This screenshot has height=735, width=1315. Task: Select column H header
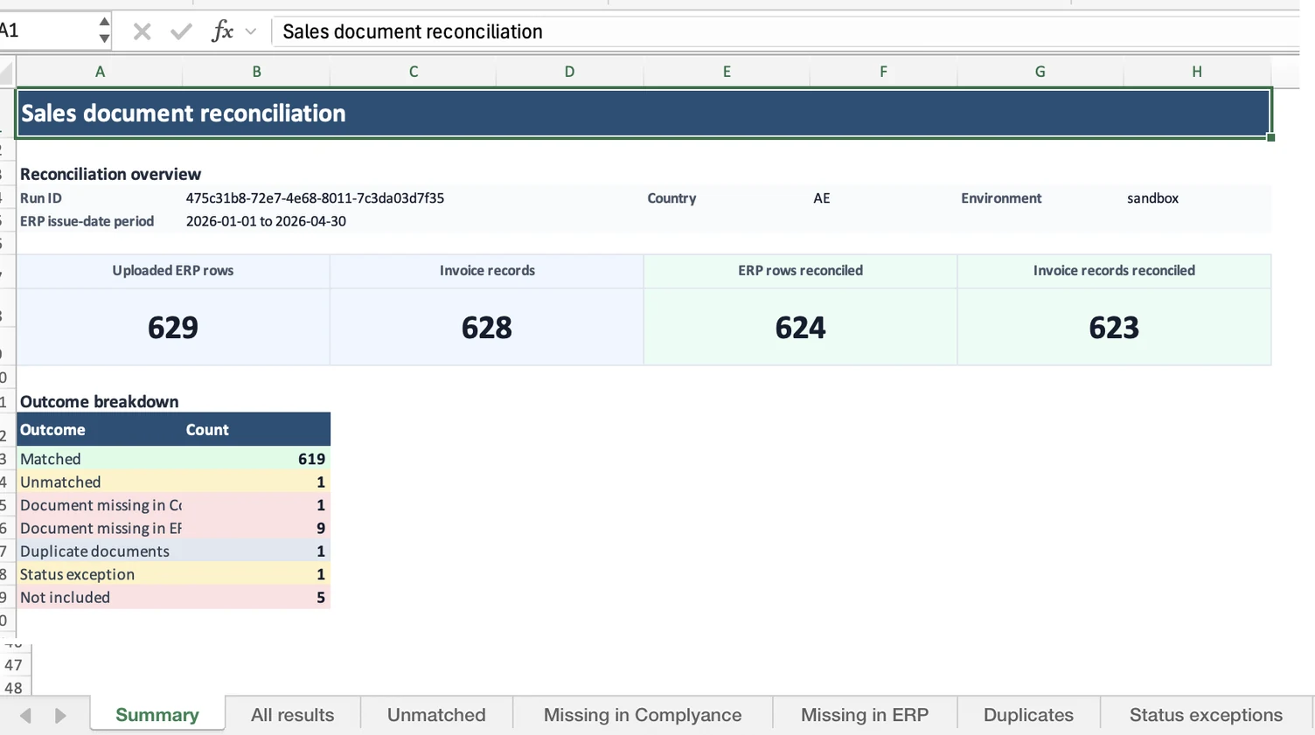pyautogui.click(x=1197, y=72)
